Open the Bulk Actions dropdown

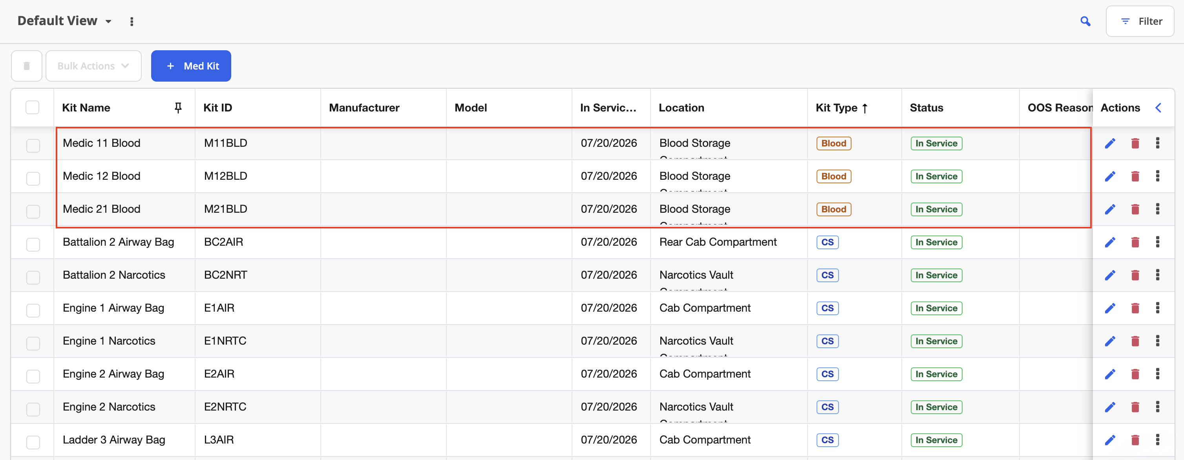[93, 66]
